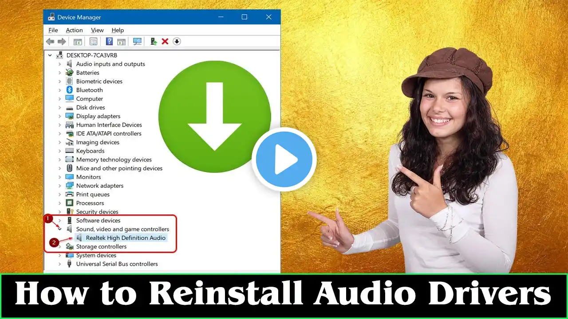Select the Network adapters category
Image resolution: width=568 pixels, height=319 pixels.
(99, 186)
